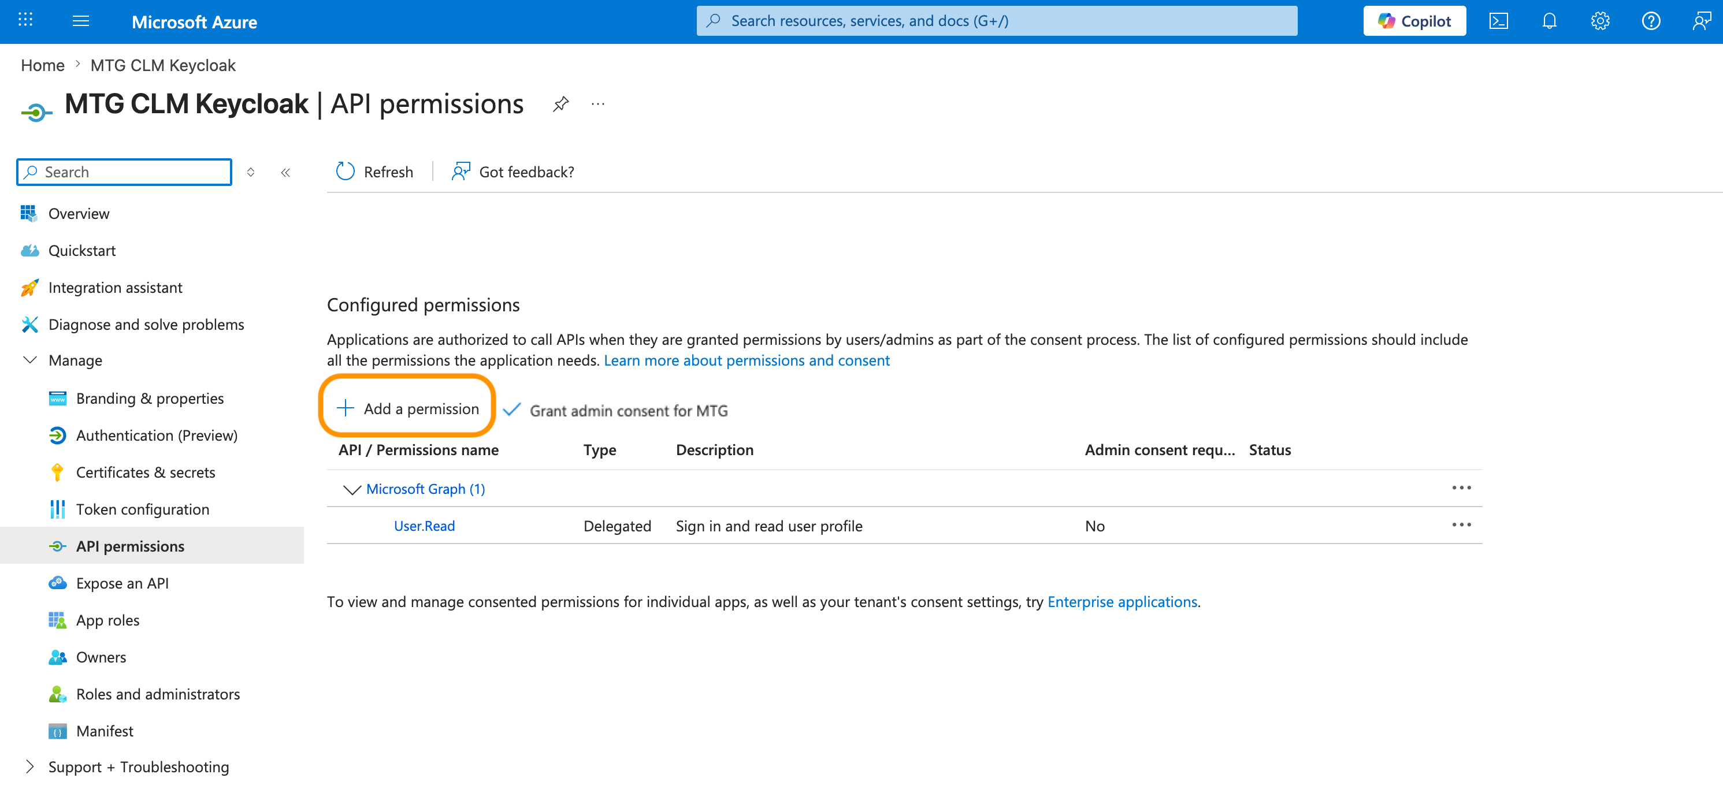The height and width of the screenshot is (804, 1723).
Task: Expand Support + Troubleshooting section
Action: coord(29,766)
